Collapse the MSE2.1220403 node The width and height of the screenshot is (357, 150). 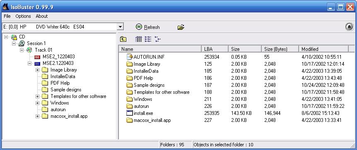tap(29, 63)
